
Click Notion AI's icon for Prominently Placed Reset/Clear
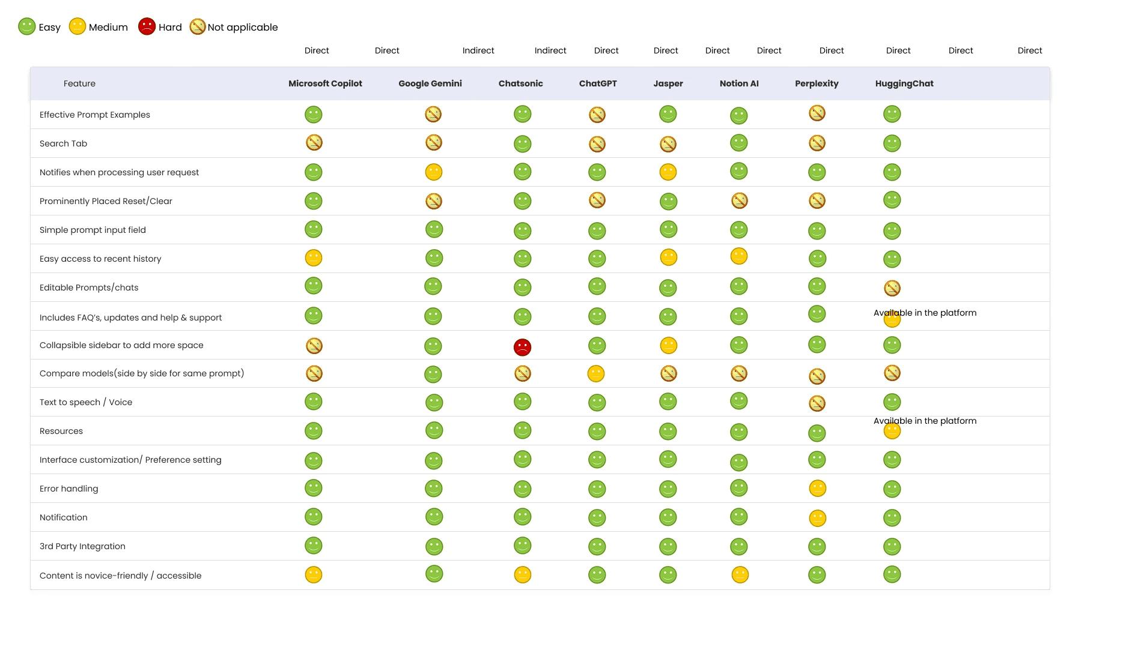tap(740, 200)
